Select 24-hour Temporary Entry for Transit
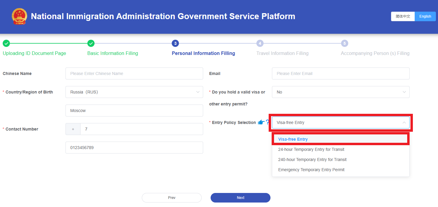 311,149
